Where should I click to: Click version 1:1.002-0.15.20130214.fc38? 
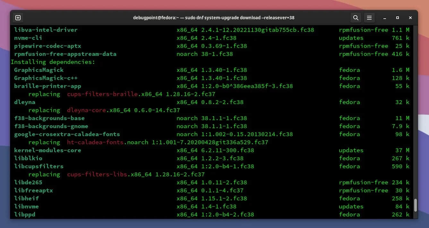pos(247,134)
